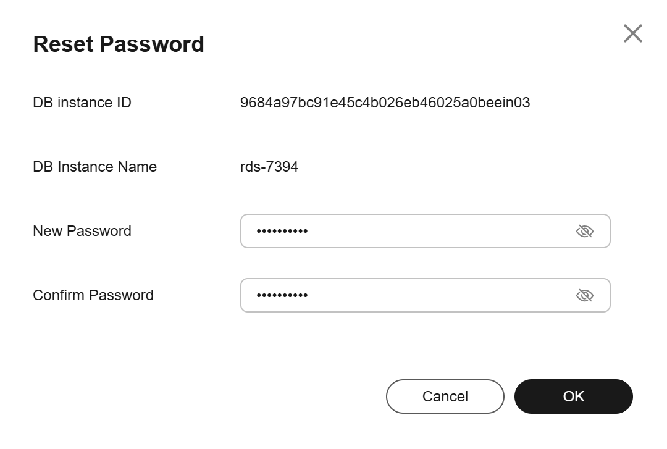Viewport: 667px width, 449px height.
Task: Confirm the reset with the black OK button
Action: tap(573, 397)
